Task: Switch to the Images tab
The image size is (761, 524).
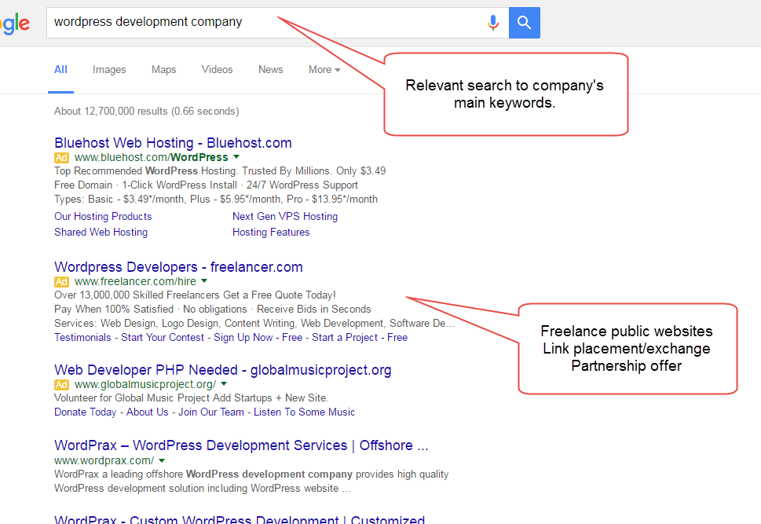Action: tap(109, 69)
